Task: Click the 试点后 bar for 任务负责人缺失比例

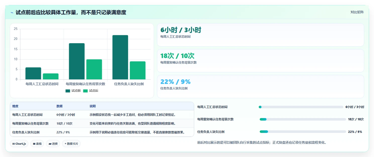Action: 138,70
